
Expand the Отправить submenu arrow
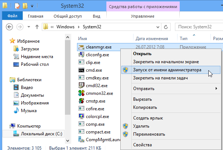216,88
